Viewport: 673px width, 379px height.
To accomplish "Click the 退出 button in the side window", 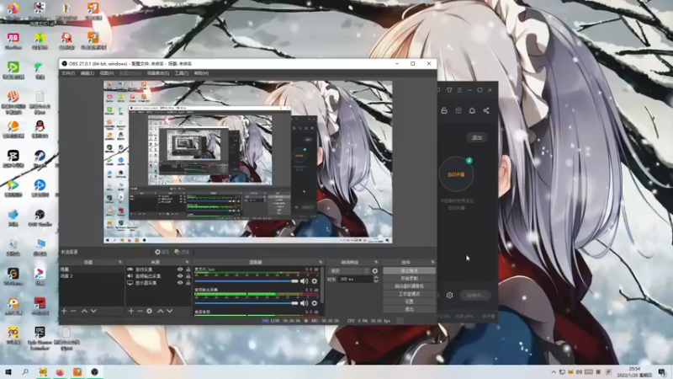I will click(x=477, y=137).
